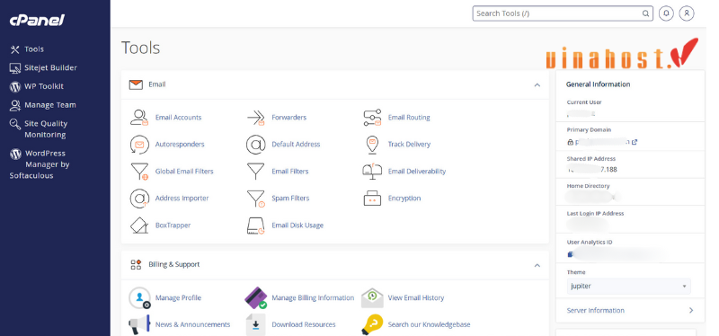Open the user account menu icon

687,13
